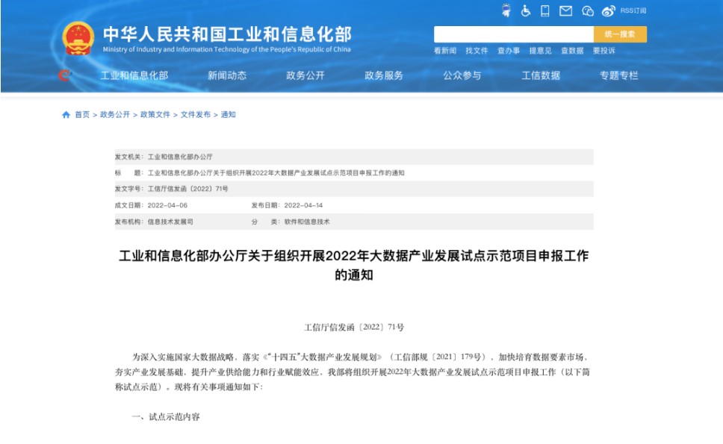Open RSS订阅 link
This screenshot has width=723, height=444.
pos(633,10)
